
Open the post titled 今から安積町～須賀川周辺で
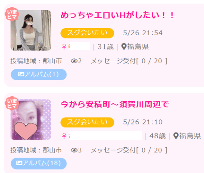114,104
